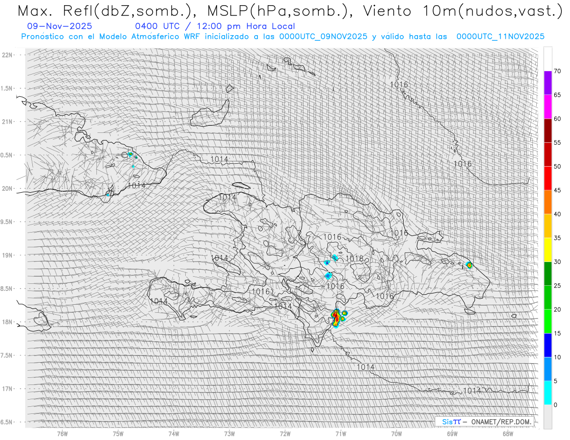Click the '21N' latitude axis label
570x440 pixels.
tap(7, 122)
